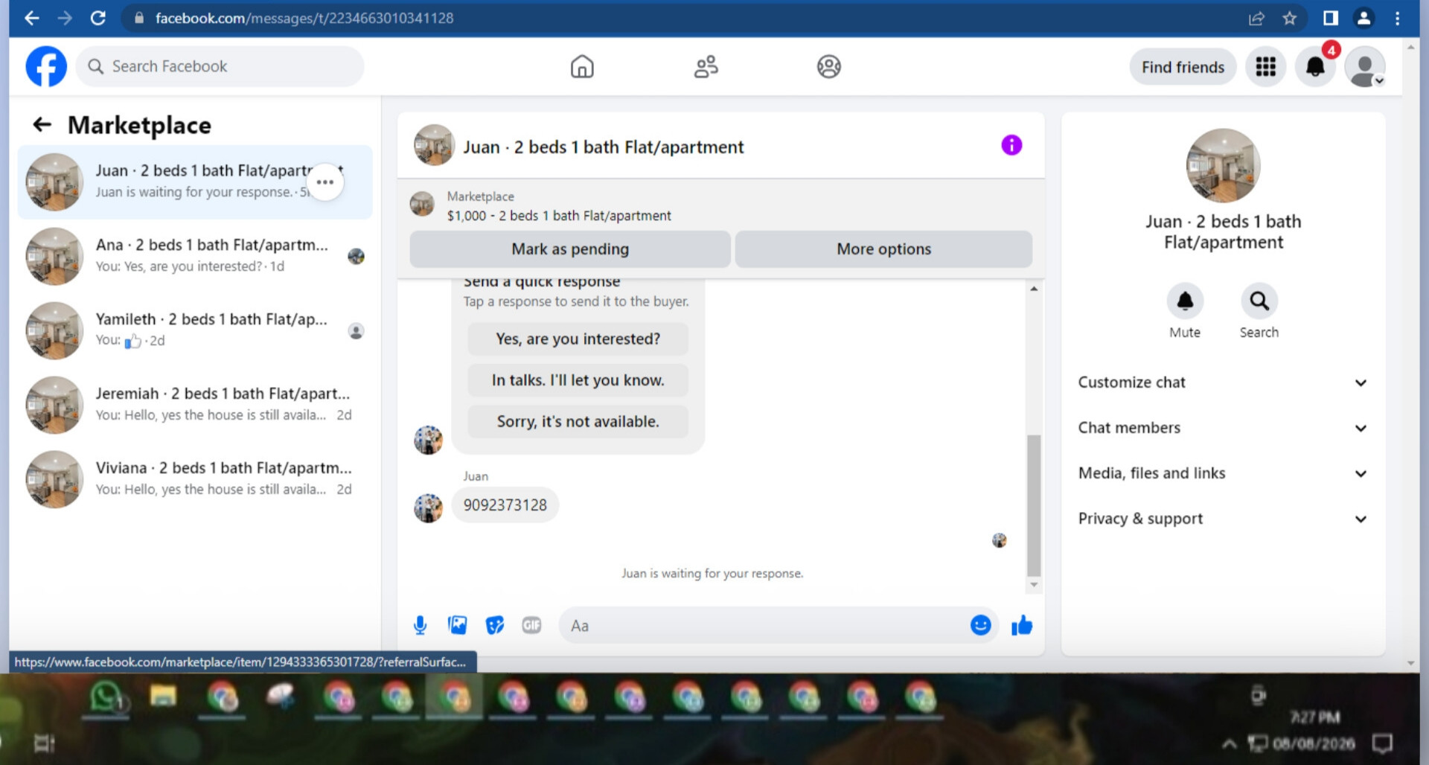Open the Chrome three-dot menu
This screenshot has height=765, width=1429.
[x=1397, y=18]
